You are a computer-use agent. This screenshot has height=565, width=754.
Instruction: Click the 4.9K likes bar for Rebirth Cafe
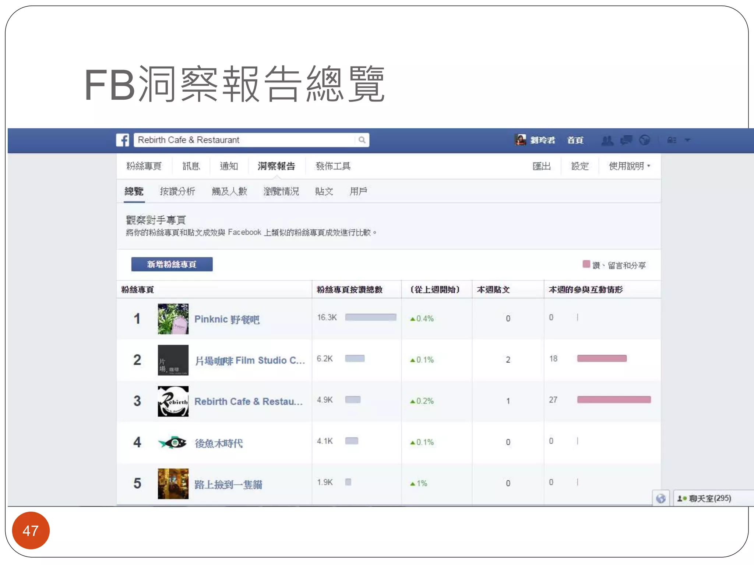[x=353, y=400]
